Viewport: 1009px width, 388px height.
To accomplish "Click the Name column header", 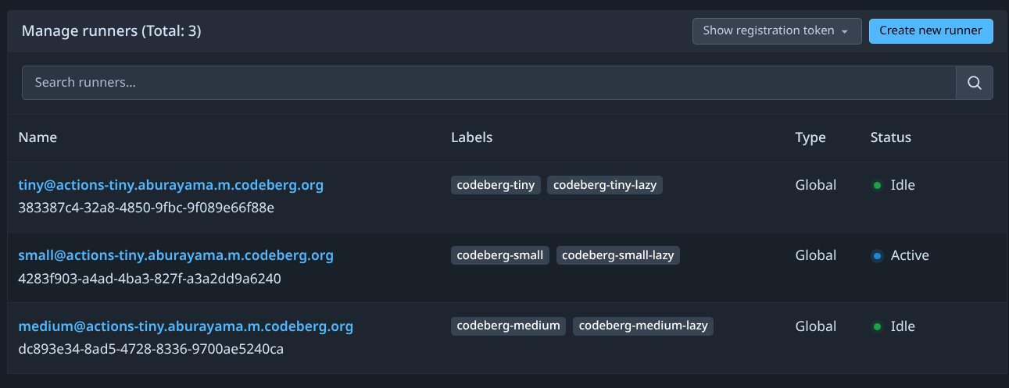I will click(38, 137).
